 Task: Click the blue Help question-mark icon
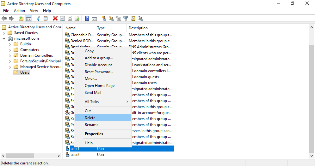point(87,19)
